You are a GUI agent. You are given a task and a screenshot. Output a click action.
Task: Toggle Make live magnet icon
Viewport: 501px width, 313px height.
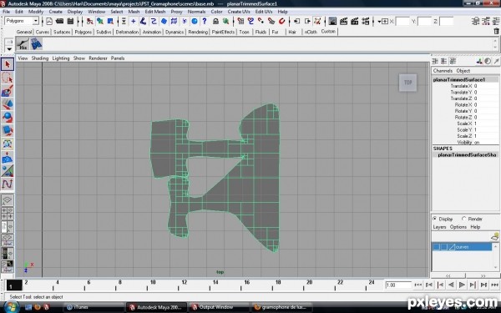[281, 21]
